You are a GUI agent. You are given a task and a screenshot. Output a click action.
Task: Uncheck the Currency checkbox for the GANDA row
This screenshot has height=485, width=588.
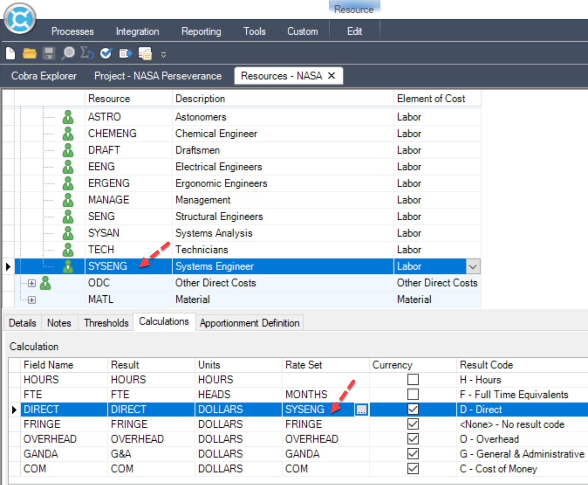413,454
